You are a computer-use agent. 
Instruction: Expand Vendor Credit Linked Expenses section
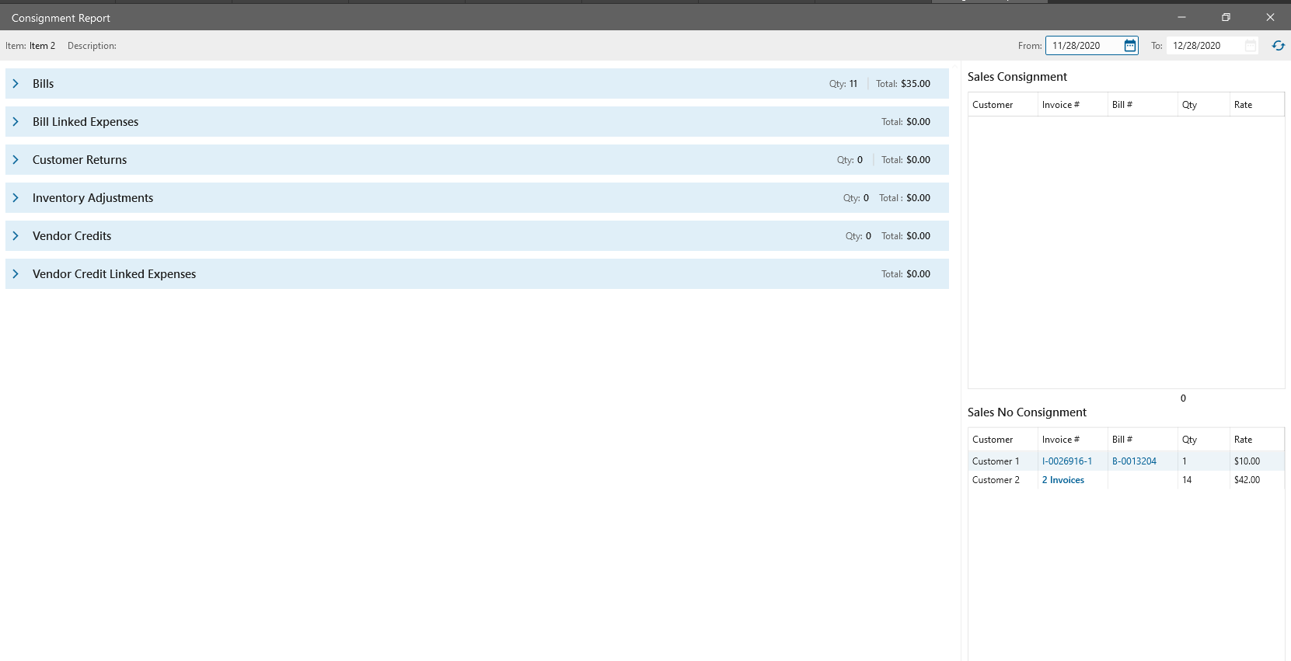coord(16,274)
